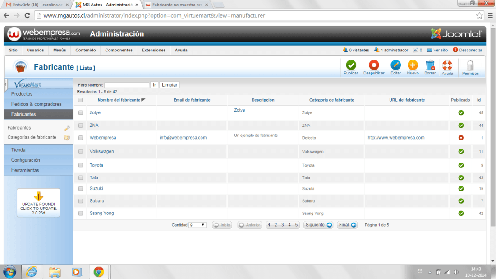496x279 pixels.
Task: Check the Subaru row checkbox
Action: [81, 201]
